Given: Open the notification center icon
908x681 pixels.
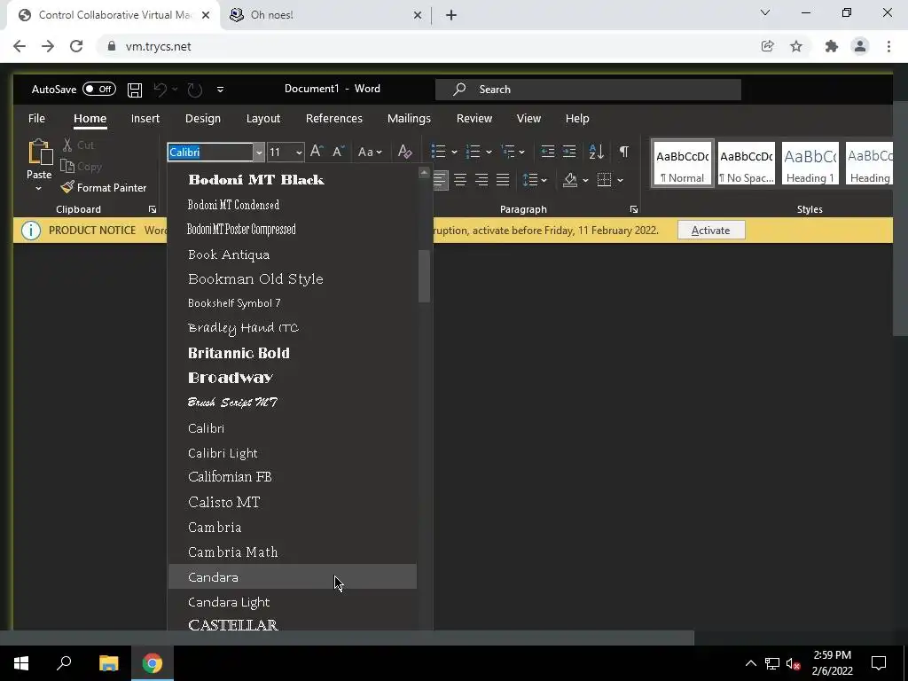Looking at the screenshot, I should pyautogui.click(x=879, y=663).
